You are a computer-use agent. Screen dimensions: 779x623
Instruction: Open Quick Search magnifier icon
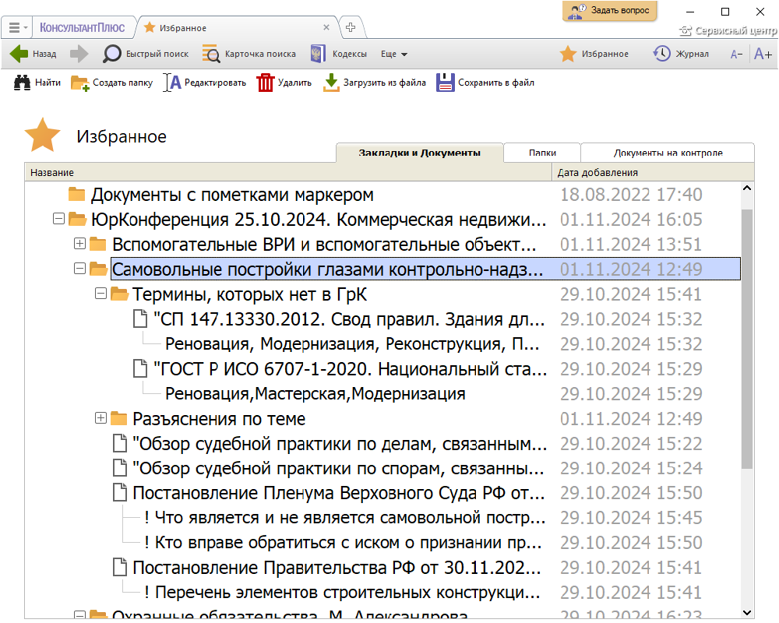click(x=113, y=54)
